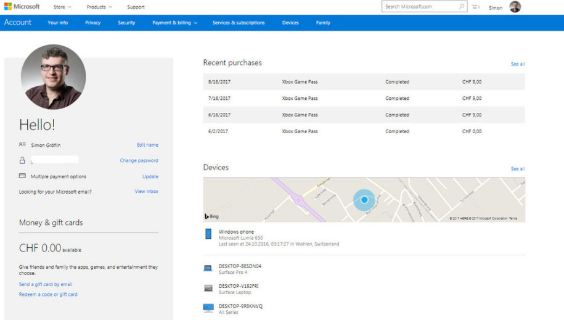Viewport: 564px width, 320px height.
Task: Click See all for Recent purchases
Action: point(518,64)
